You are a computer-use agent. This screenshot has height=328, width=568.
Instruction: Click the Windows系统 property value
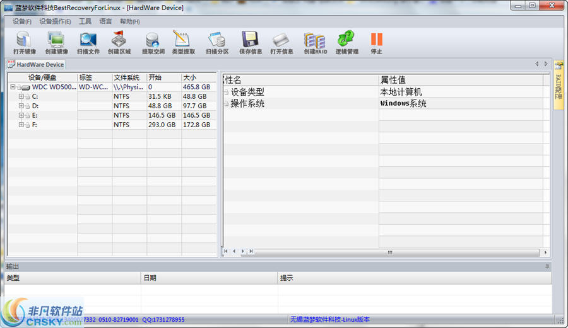point(403,104)
